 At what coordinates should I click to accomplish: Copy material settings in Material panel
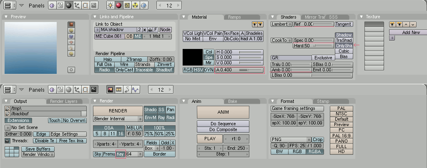tap(255, 24)
